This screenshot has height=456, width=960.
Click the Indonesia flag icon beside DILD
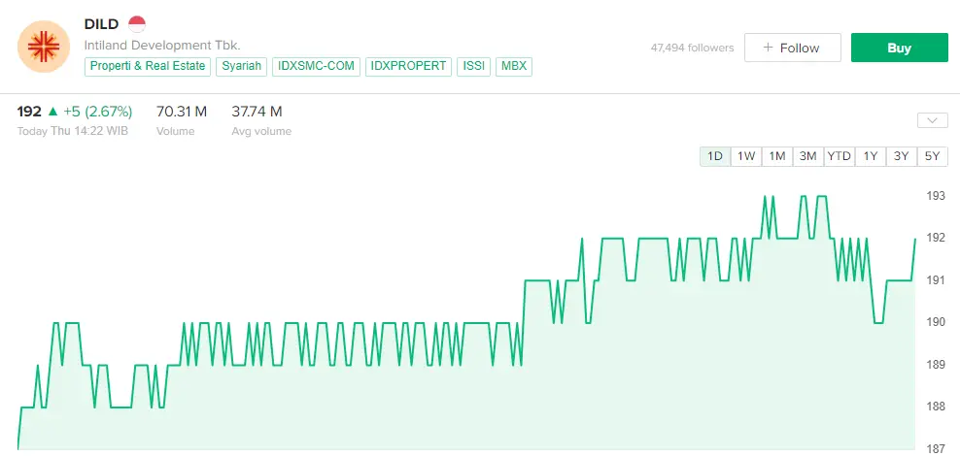137,24
